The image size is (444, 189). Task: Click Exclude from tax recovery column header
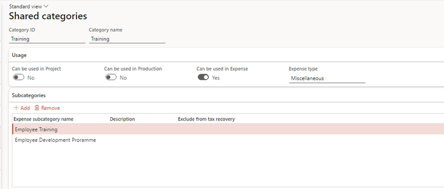(206, 119)
